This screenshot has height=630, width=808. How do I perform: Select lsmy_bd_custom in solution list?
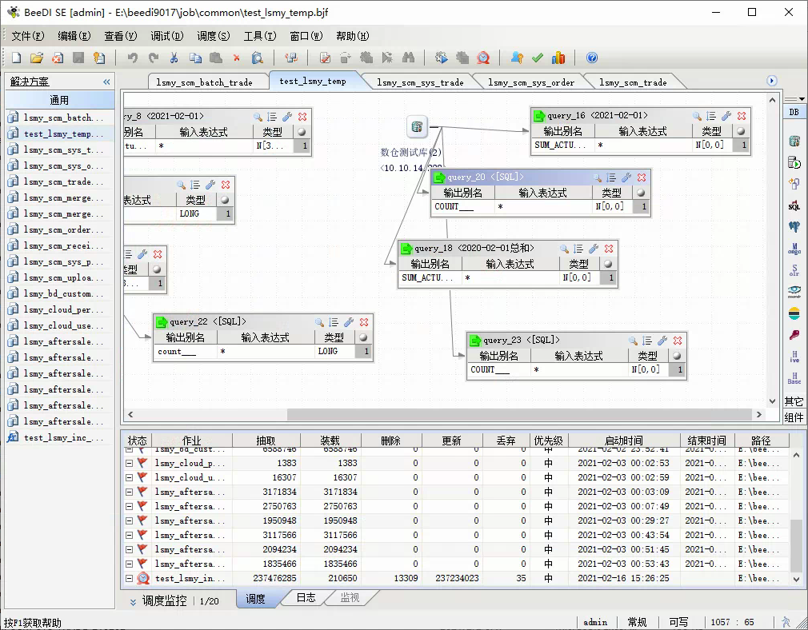[x=59, y=293]
